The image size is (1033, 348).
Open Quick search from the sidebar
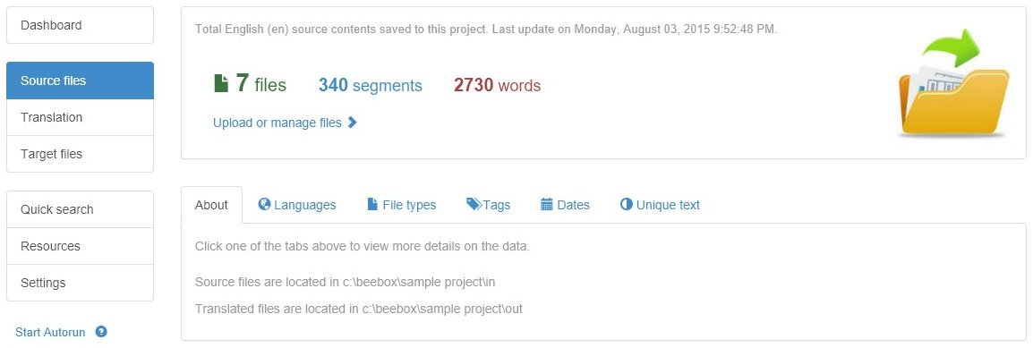click(x=80, y=209)
